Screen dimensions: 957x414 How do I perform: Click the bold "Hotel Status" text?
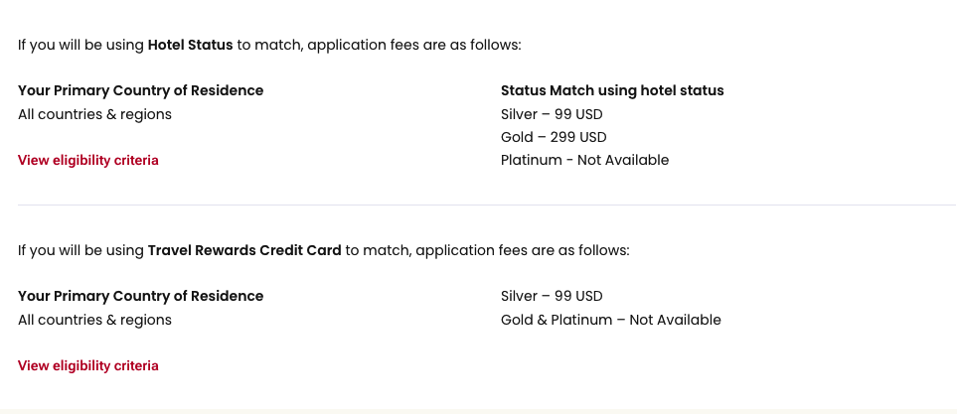[190, 45]
